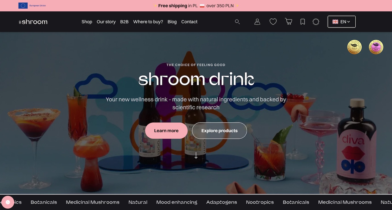
Task: Open the shopping cart icon
Action: click(288, 21)
